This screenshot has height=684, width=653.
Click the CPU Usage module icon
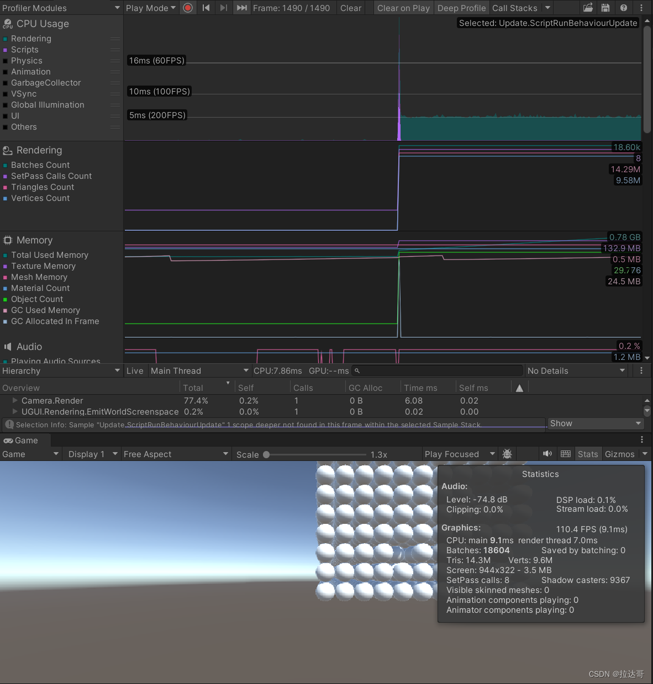[7, 24]
